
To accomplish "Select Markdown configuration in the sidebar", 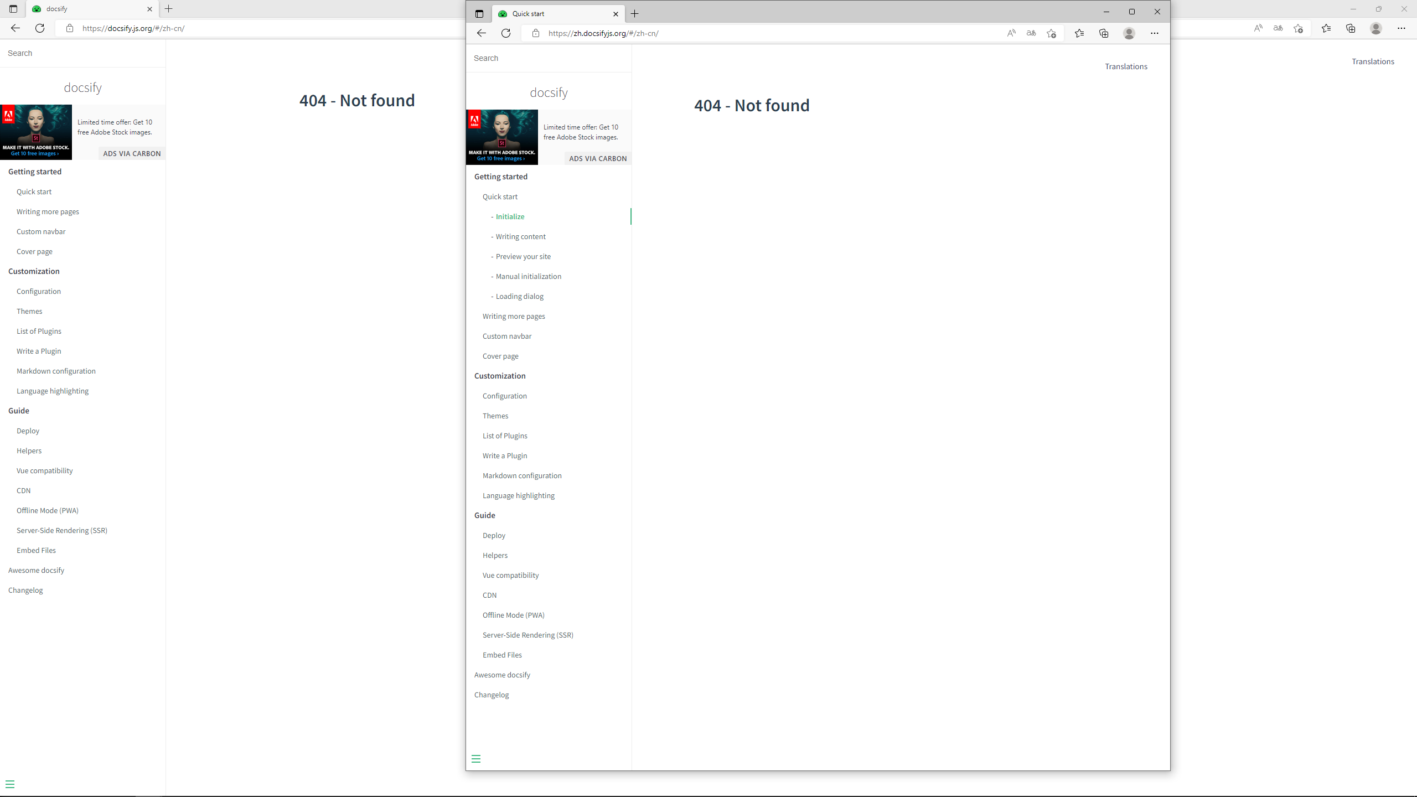I will click(x=522, y=475).
